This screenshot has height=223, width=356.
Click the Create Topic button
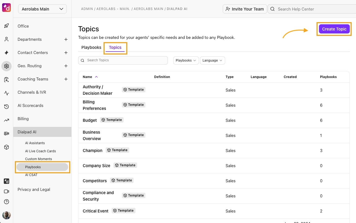click(334, 29)
